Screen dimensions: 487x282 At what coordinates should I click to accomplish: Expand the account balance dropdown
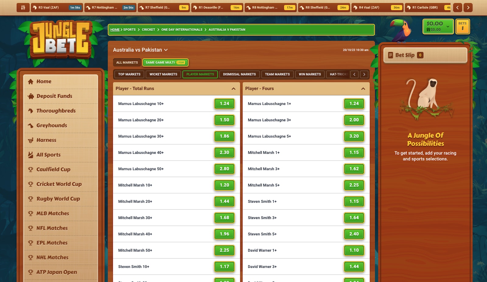(447, 27)
